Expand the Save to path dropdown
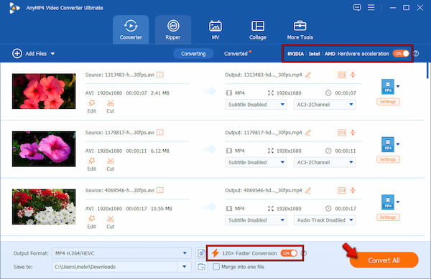 pos(185,267)
